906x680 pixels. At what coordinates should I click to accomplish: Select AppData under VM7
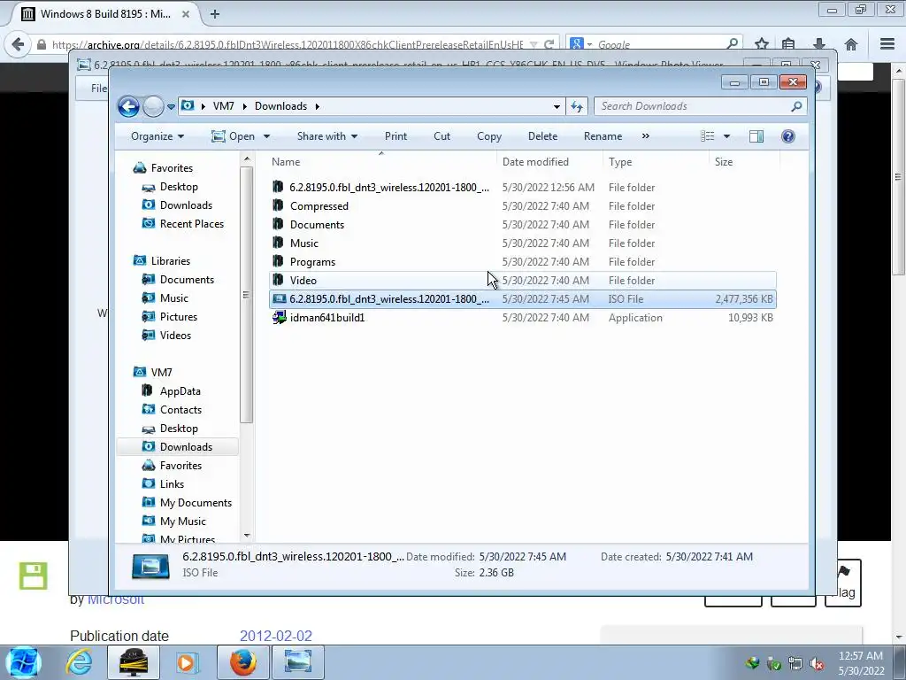coord(180,391)
